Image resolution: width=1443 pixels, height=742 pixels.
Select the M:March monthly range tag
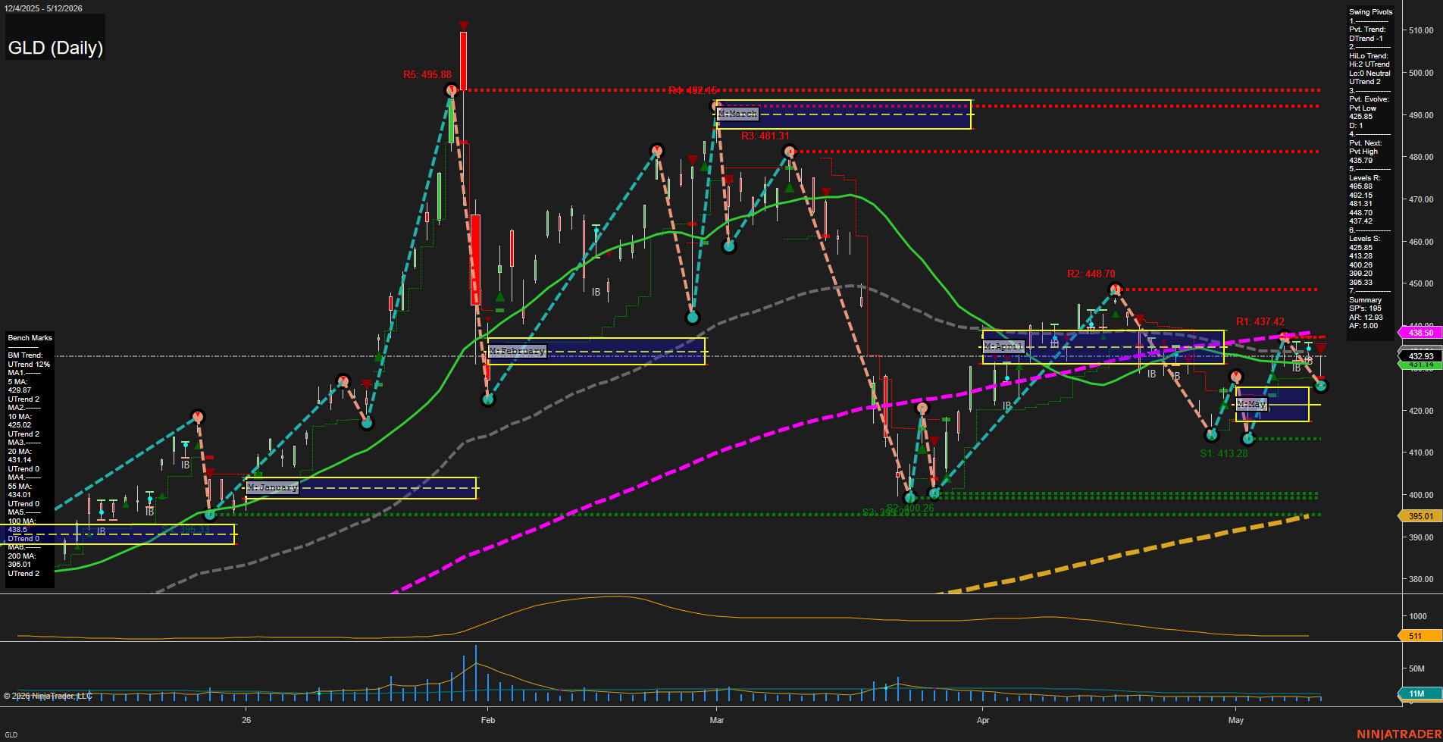click(x=737, y=114)
